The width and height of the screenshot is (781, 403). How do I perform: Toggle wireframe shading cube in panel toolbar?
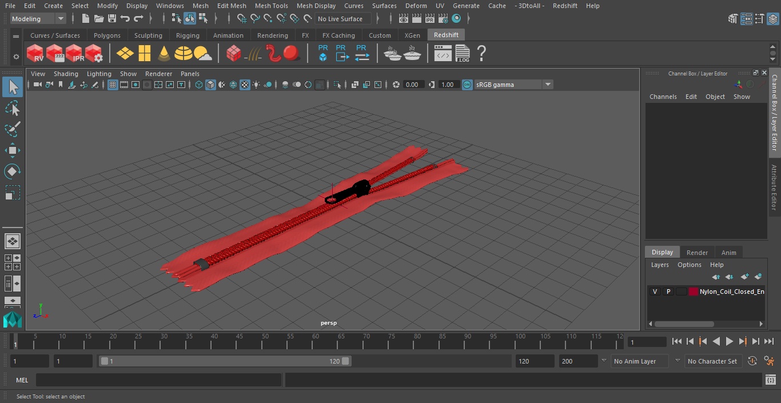(x=199, y=85)
